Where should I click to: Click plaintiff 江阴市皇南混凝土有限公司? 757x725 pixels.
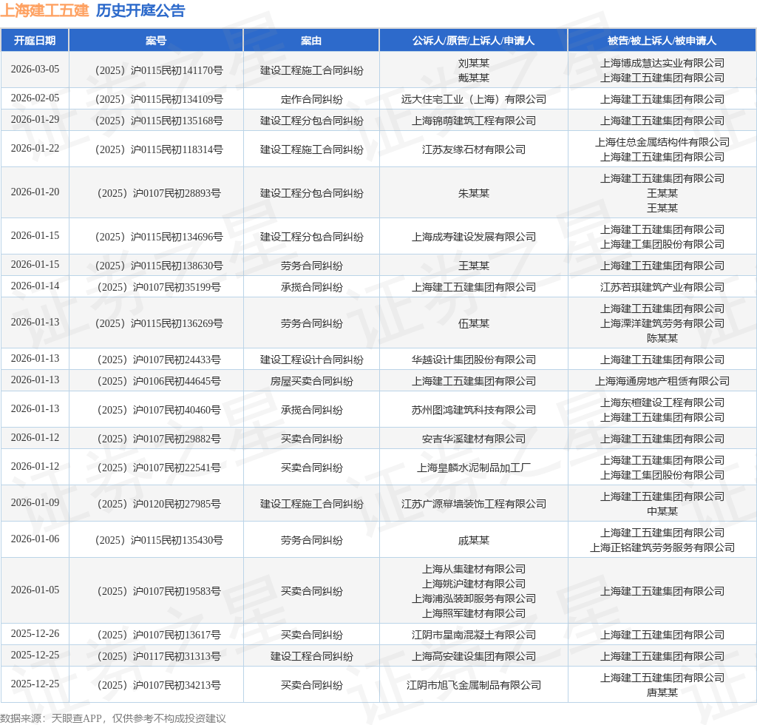(x=474, y=635)
